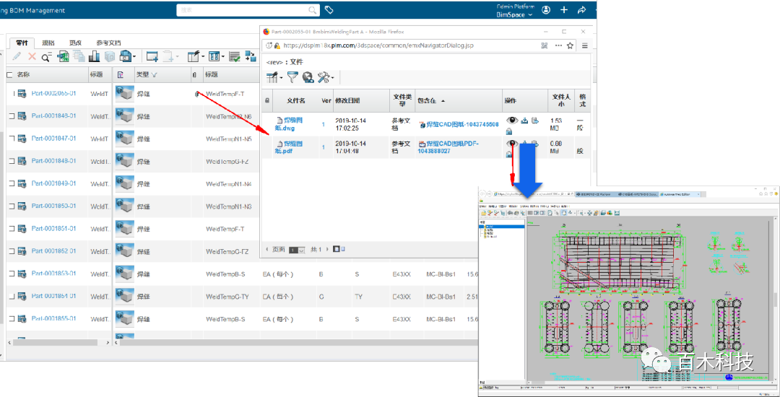Toggle the select-all checkbox beside the 名称 header
The width and height of the screenshot is (780, 397).
point(9,74)
